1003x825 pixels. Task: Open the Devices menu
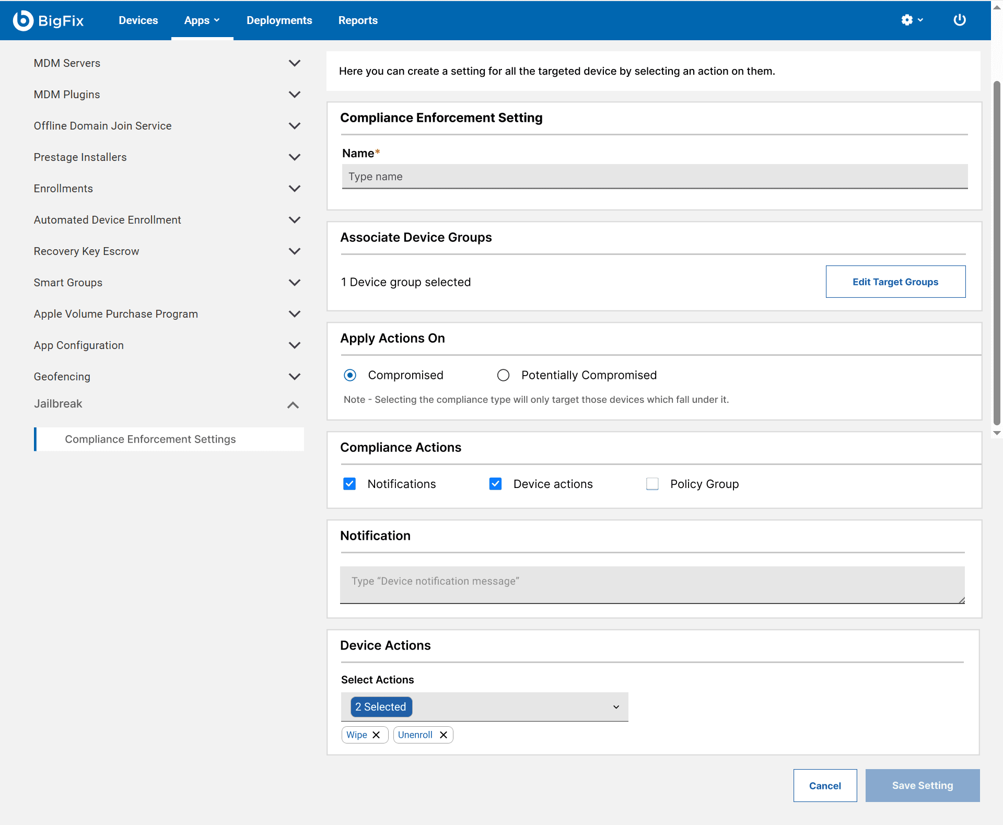(x=138, y=20)
